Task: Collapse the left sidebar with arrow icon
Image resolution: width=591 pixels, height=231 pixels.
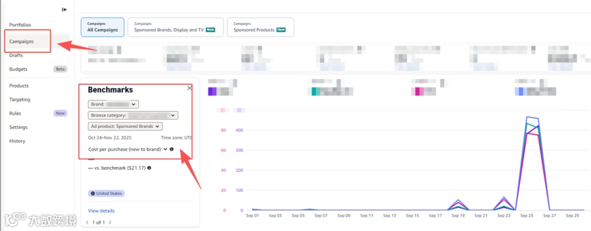Action: click(x=65, y=9)
